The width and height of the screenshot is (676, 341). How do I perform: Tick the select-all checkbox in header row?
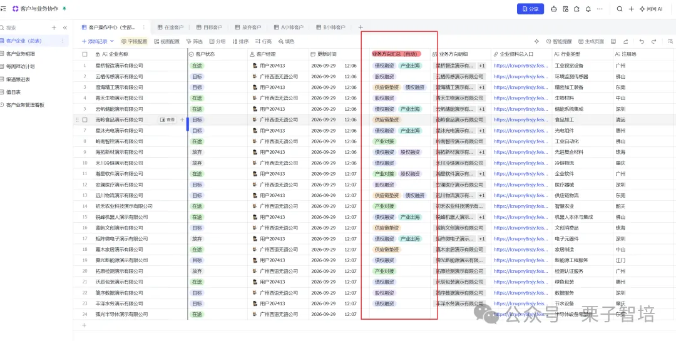(85, 54)
